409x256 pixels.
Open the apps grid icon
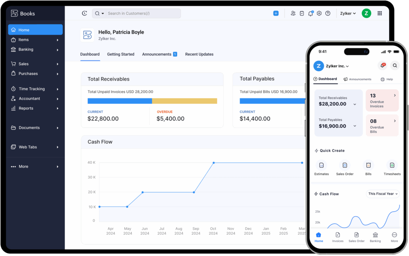379,14
